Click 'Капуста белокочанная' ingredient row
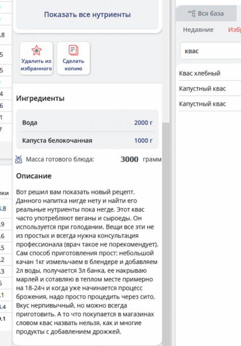 87,140
